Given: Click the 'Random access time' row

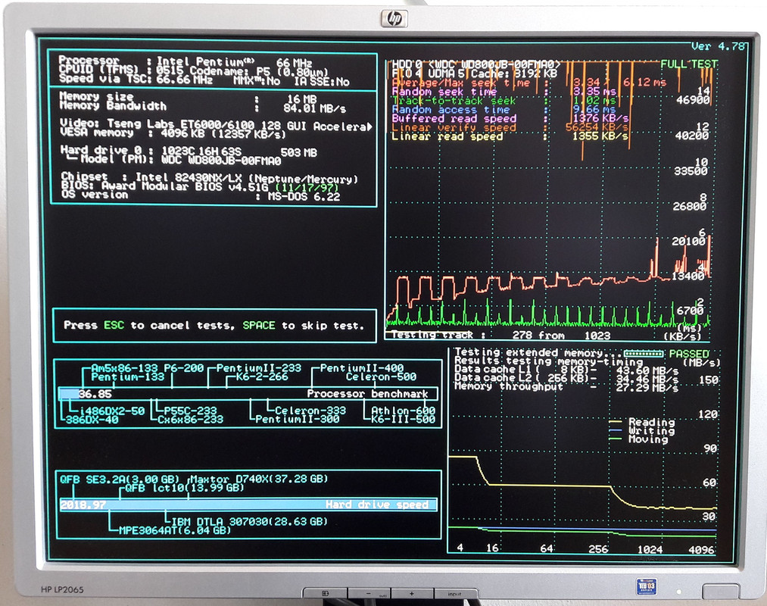Looking at the screenshot, I should (504, 110).
